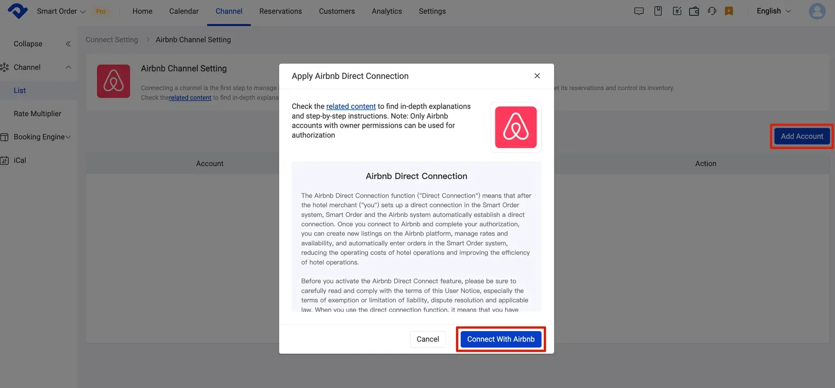This screenshot has height=388, width=835.
Task: Open iCal in the sidebar
Action: coord(20,160)
